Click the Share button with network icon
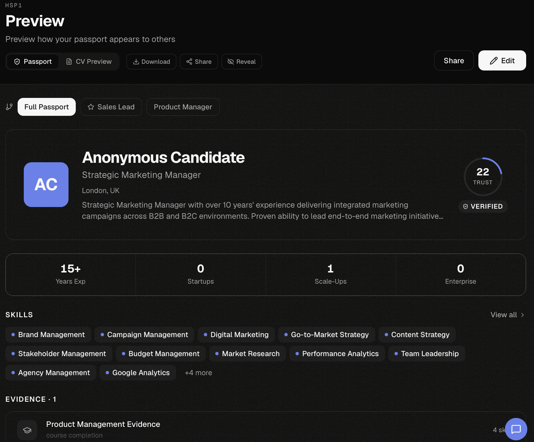Viewport: 534px width, 442px height. 199,62
